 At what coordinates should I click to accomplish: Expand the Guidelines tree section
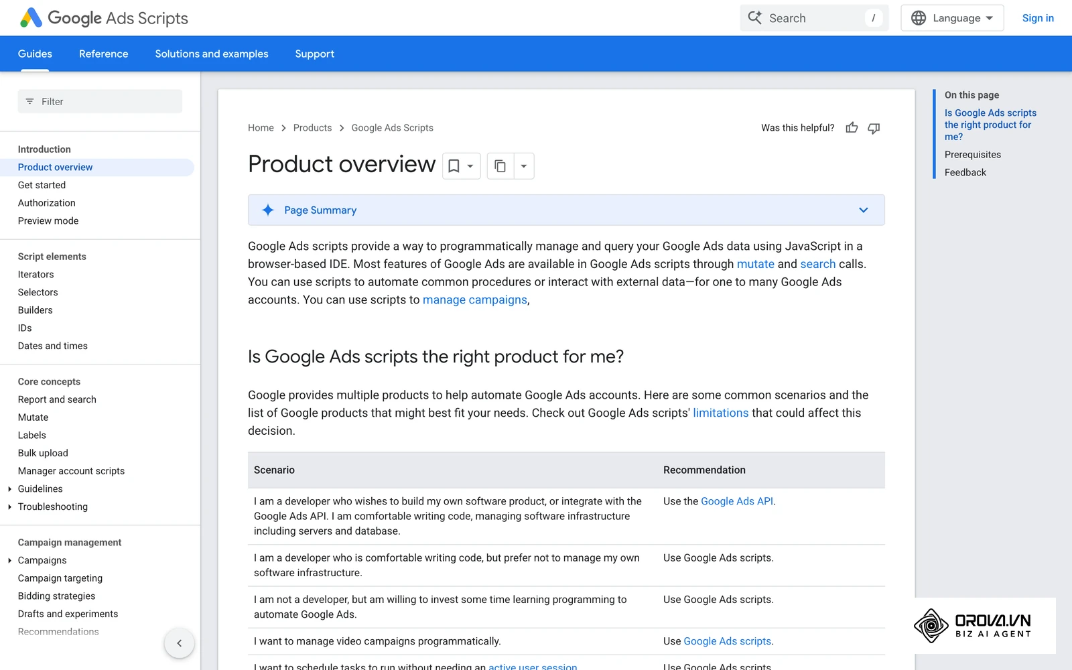9,489
